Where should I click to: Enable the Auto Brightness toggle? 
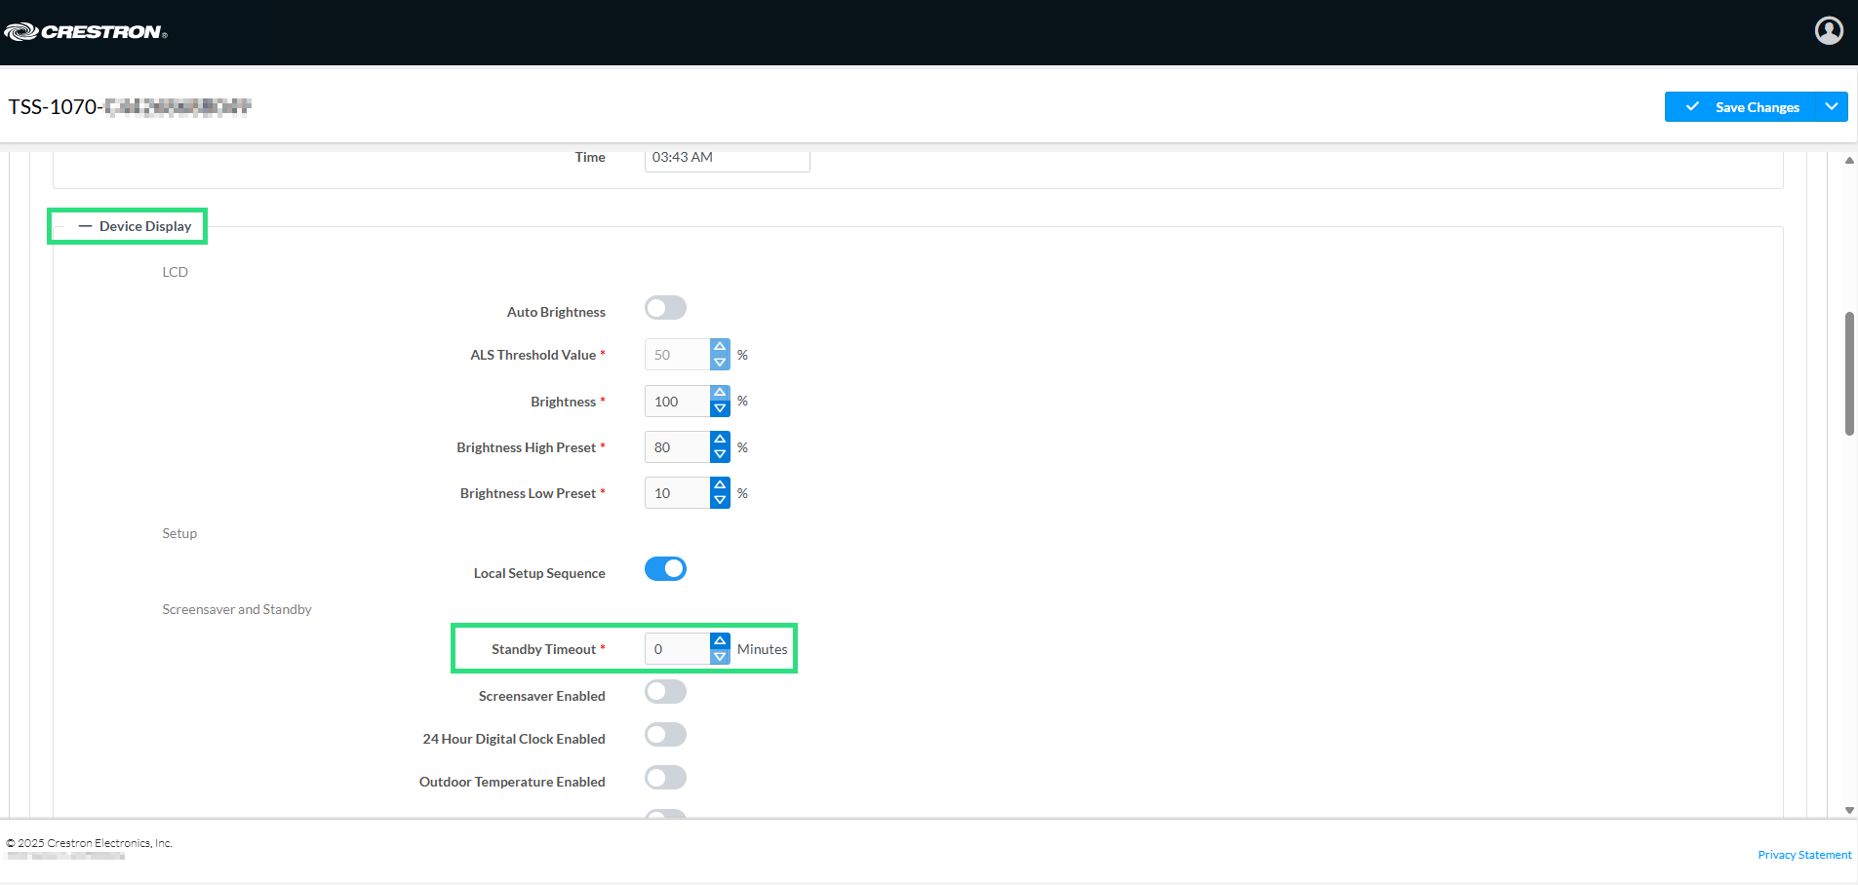665,308
